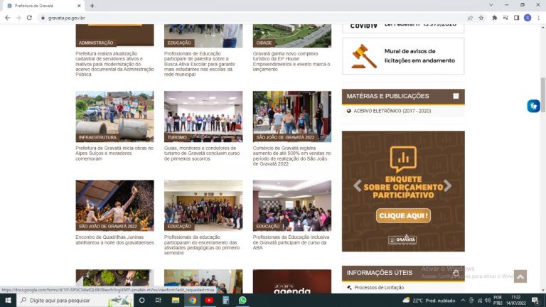The height and width of the screenshot is (307, 546).
Task: Open the media control icon in toolbar
Action: pyautogui.click(x=505, y=18)
